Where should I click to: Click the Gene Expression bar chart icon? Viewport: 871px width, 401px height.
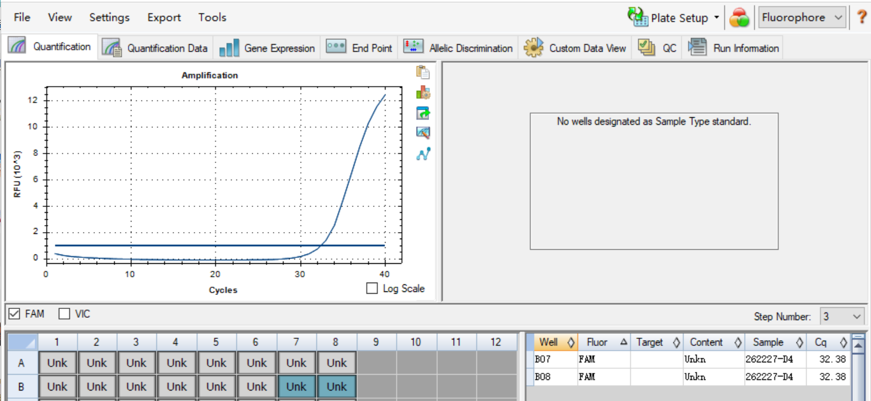pyautogui.click(x=229, y=48)
